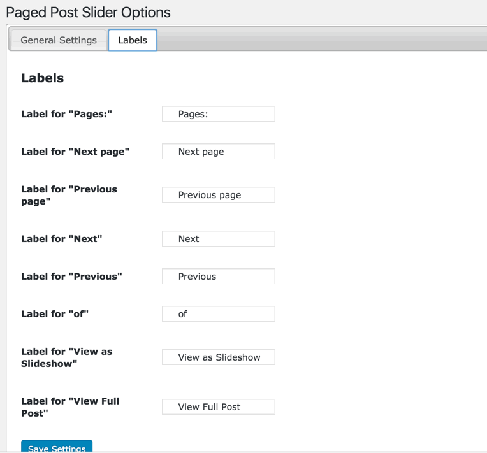Focus the input field containing "Pages:"
Image resolution: width=487 pixels, height=453 pixels.
218,114
